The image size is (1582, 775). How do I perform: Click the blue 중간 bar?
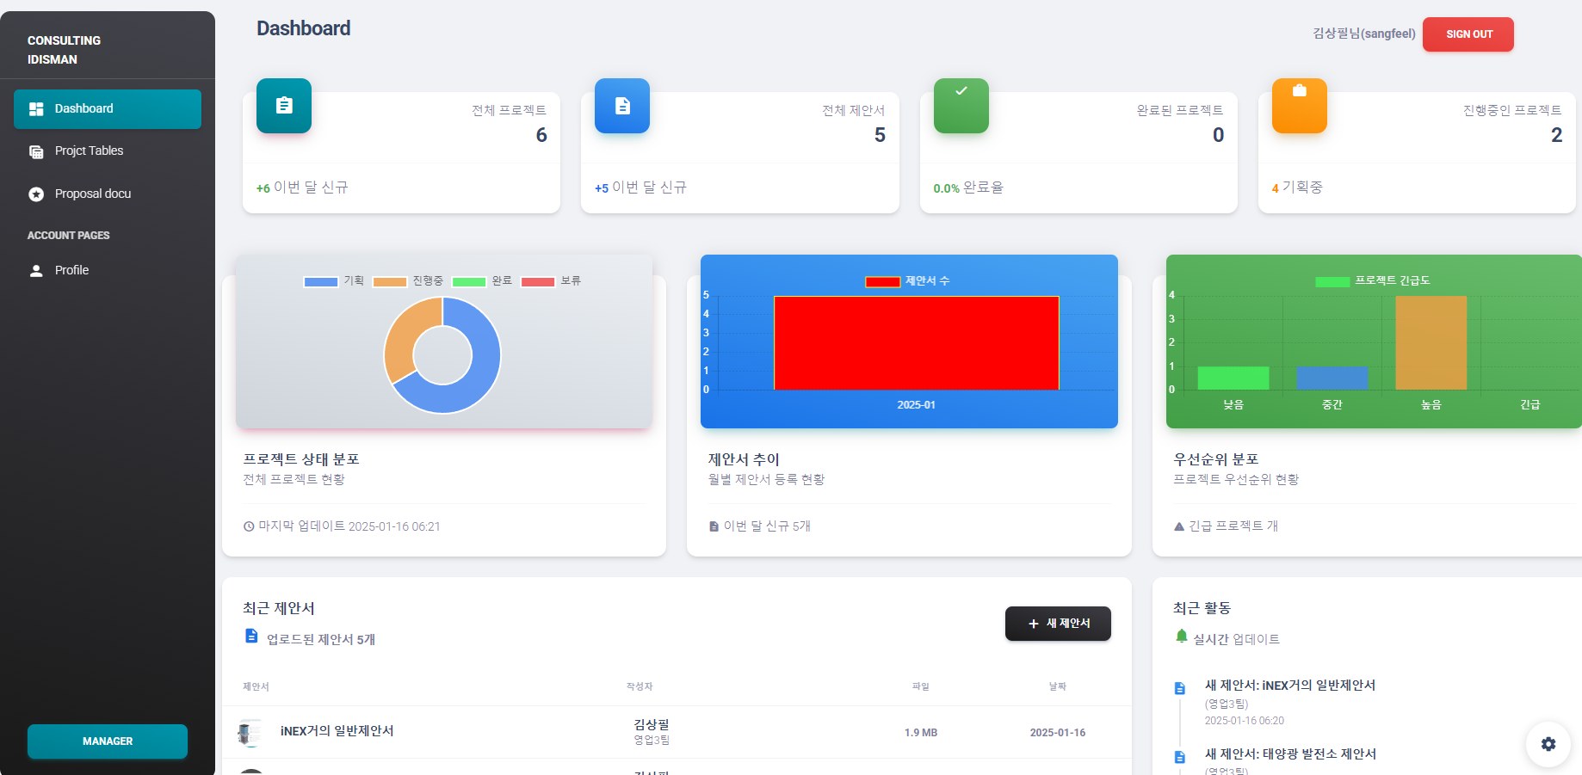pos(1332,378)
